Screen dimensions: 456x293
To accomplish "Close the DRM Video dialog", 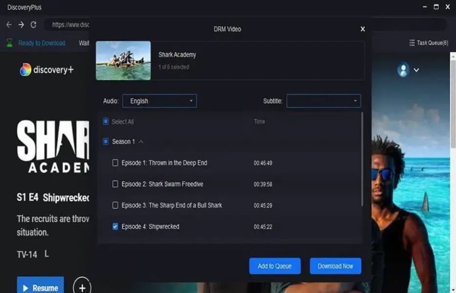I will pyautogui.click(x=363, y=29).
